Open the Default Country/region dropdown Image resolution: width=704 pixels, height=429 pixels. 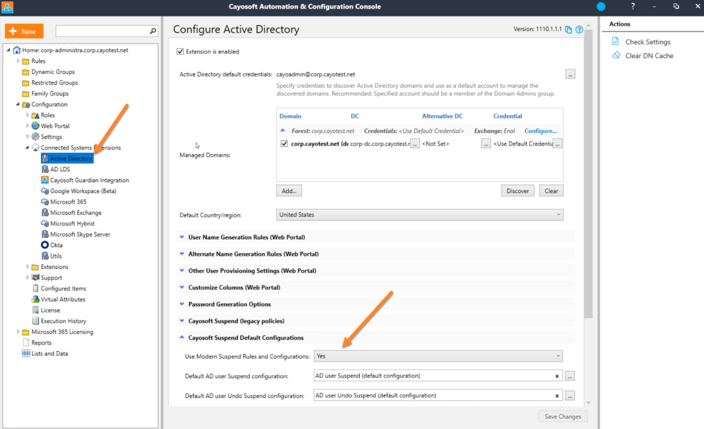point(419,215)
